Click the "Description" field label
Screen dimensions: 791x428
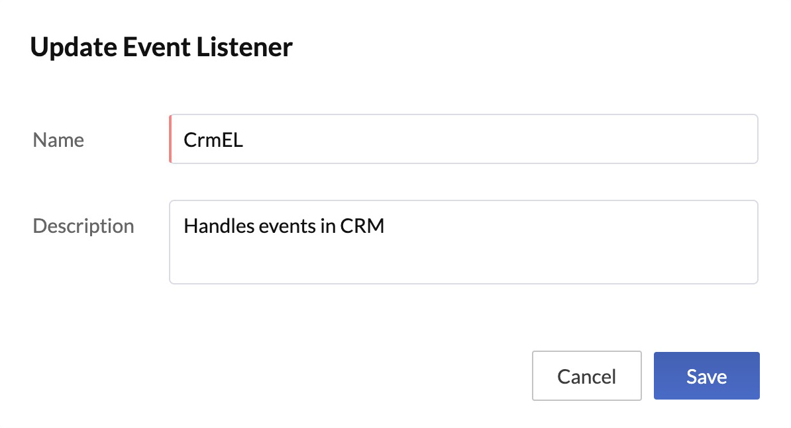point(83,226)
